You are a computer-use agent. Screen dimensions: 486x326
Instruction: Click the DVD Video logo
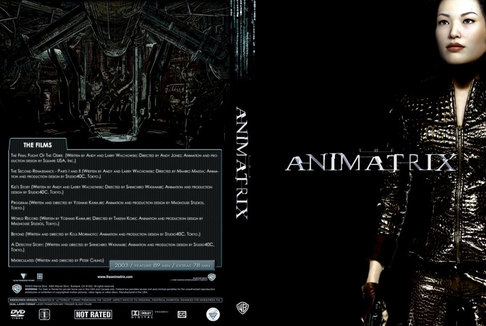click(17, 314)
